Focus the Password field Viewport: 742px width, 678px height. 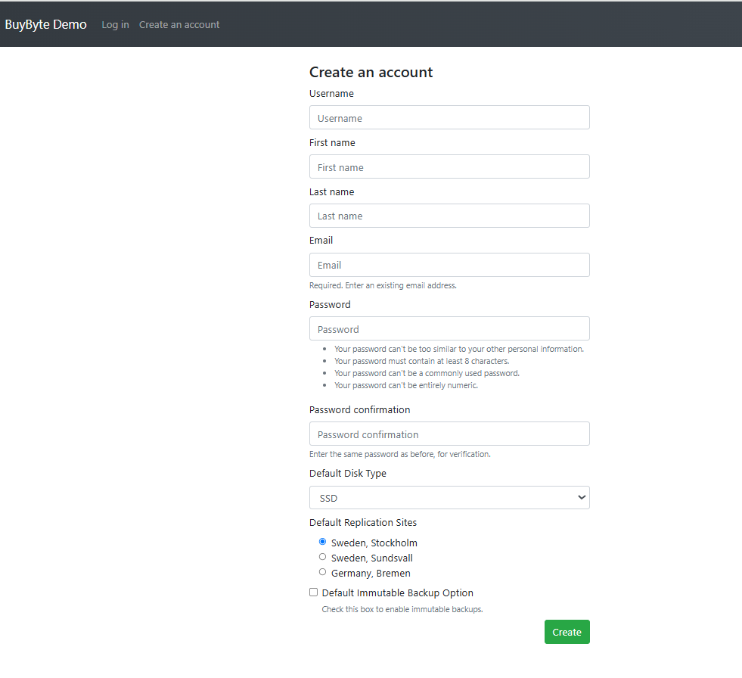(x=449, y=328)
